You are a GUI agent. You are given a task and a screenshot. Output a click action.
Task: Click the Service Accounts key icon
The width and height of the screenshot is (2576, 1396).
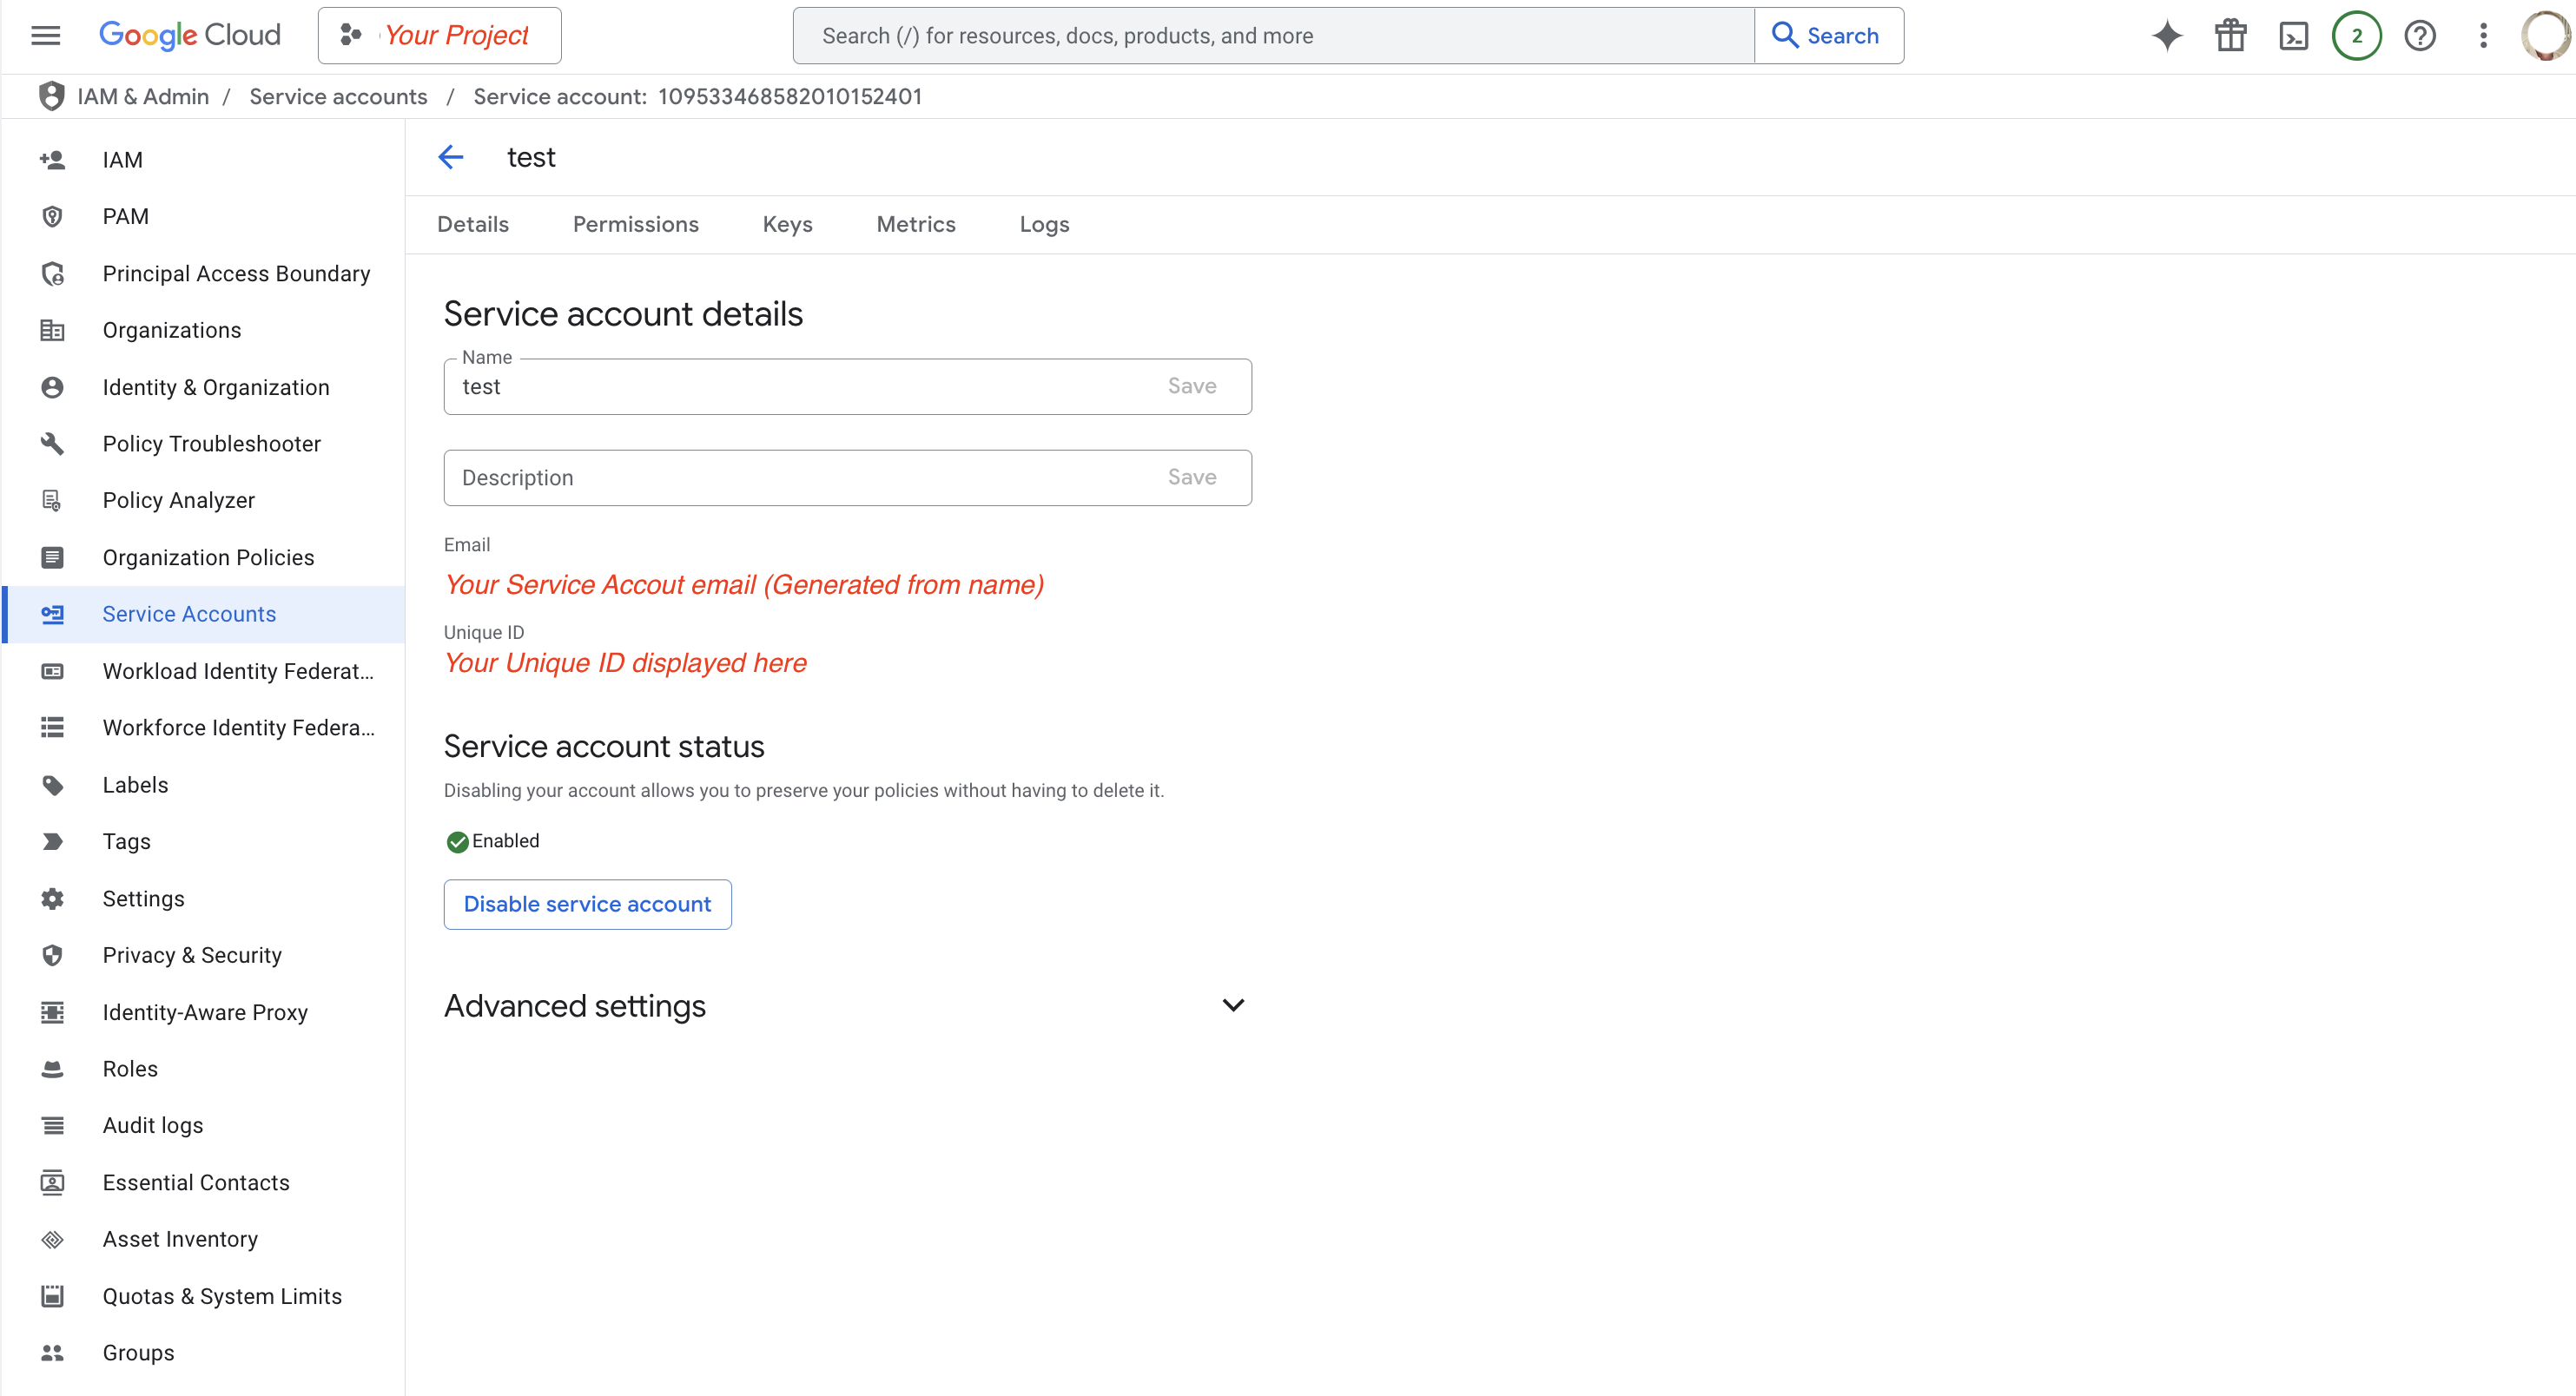tap(52, 614)
